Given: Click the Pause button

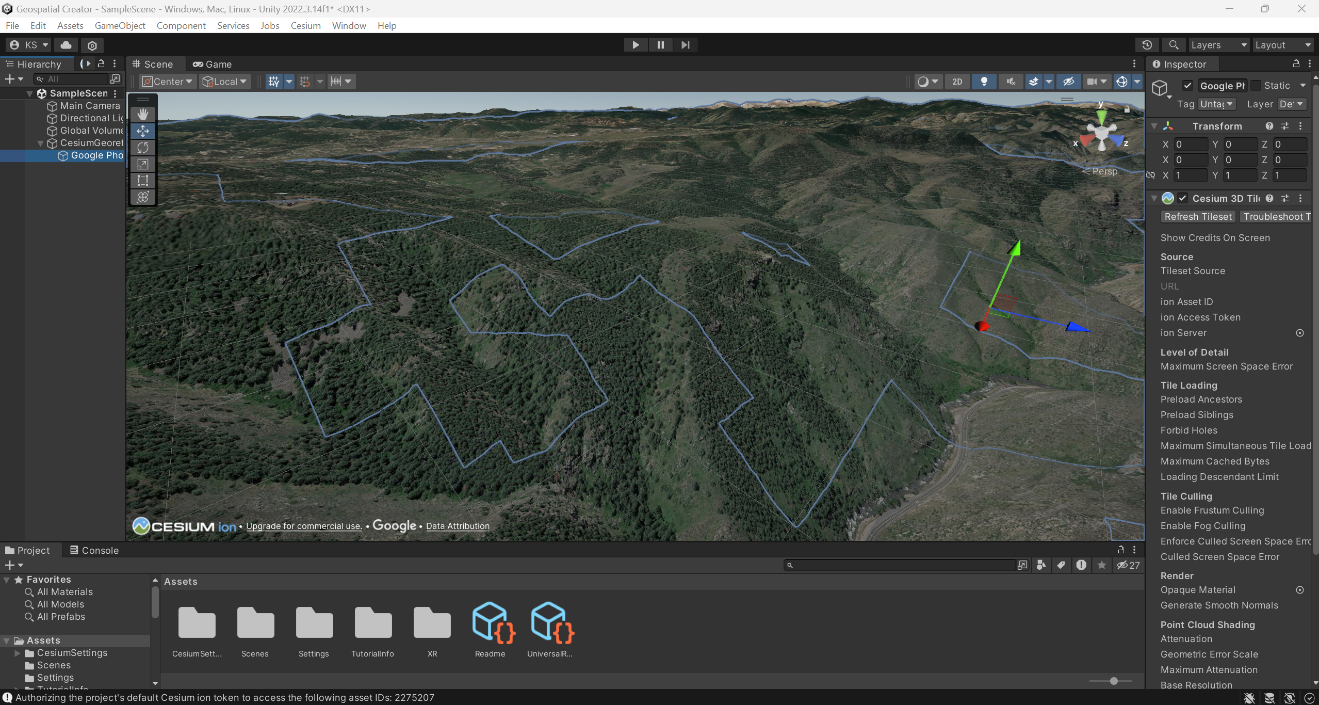Looking at the screenshot, I should click(660, 45).
